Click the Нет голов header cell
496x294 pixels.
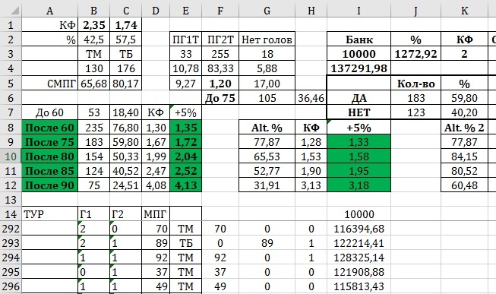(267, 40)
